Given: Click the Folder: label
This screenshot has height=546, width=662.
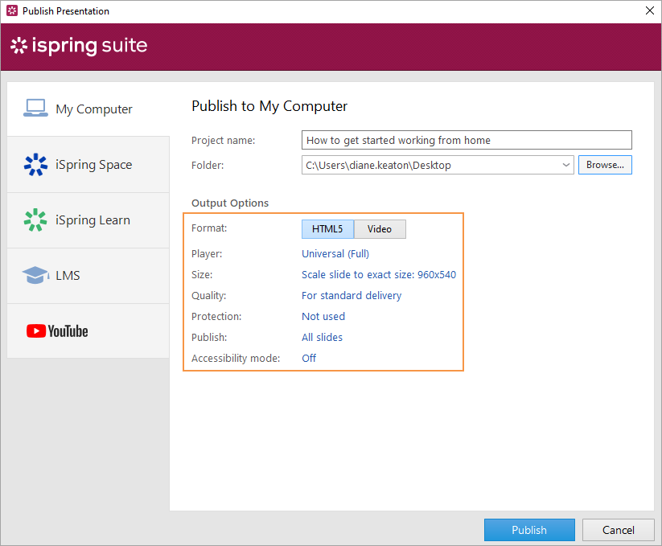Looking at the screenshot, I should coord(208,165).
